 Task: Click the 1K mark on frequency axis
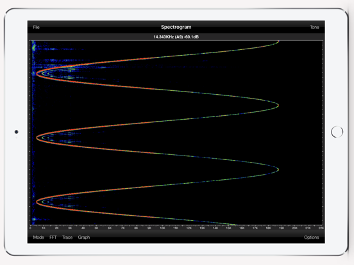(x=44, y=228)
